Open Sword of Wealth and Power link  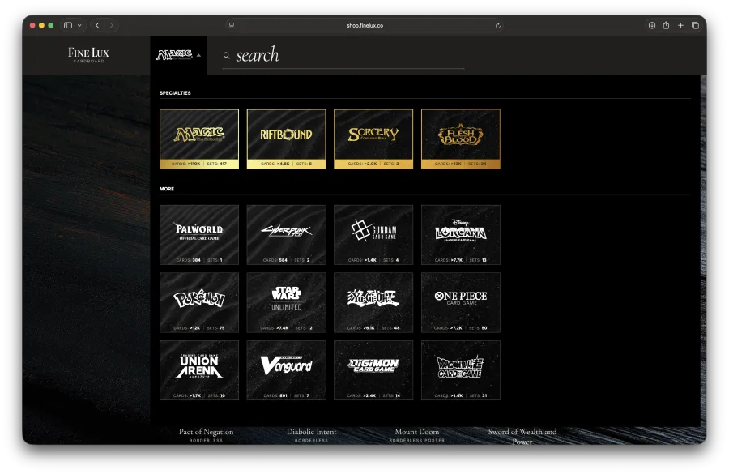click(x=522, y=436)
